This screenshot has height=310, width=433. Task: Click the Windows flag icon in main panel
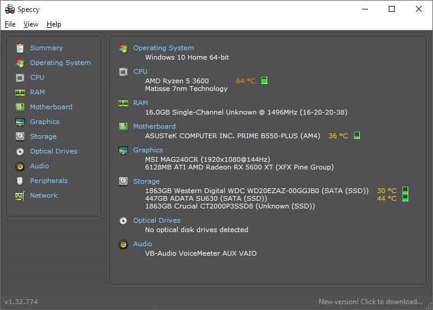123,48
